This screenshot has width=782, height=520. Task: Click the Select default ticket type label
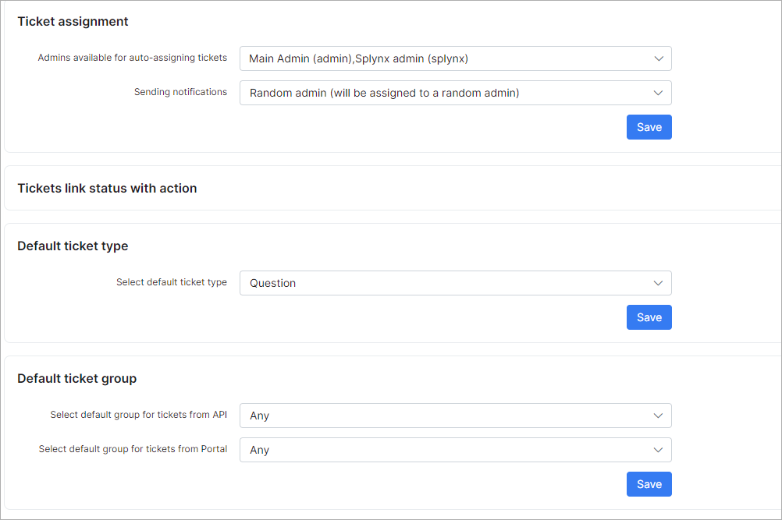click(x=171, y=282)
